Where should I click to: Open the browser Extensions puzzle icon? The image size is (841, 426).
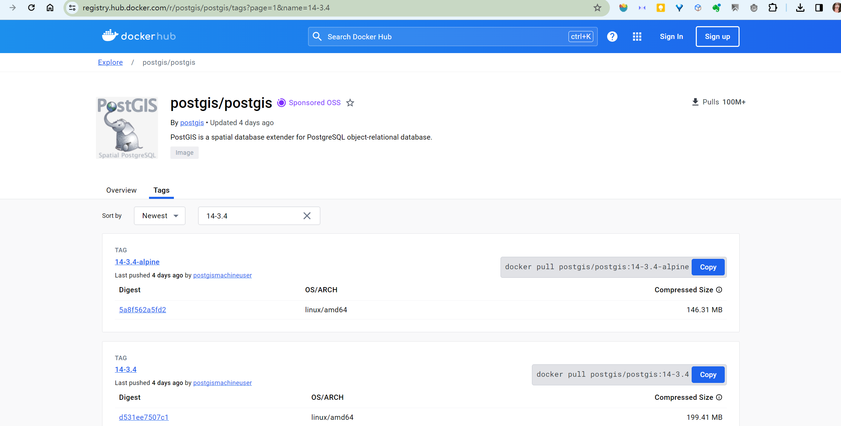(773, 8)
